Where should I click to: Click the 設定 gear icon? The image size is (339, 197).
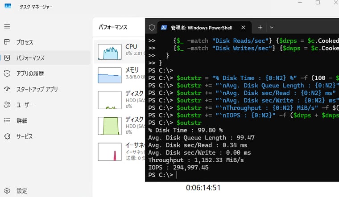click(x=7, y=191)
